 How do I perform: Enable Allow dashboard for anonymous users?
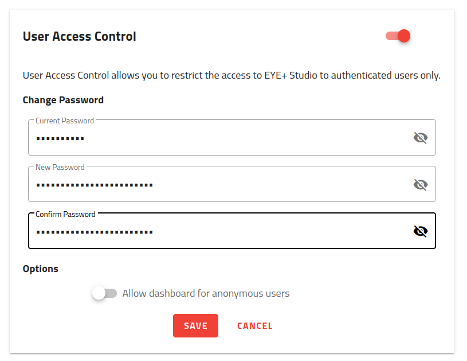click(104, 293)
